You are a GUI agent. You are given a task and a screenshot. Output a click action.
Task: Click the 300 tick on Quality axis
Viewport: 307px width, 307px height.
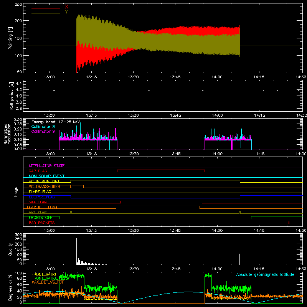(x=18, y=235)
